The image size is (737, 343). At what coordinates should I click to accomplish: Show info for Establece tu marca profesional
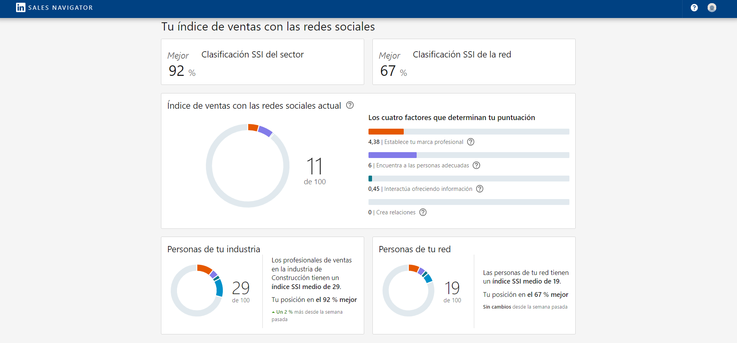(471, 142)
